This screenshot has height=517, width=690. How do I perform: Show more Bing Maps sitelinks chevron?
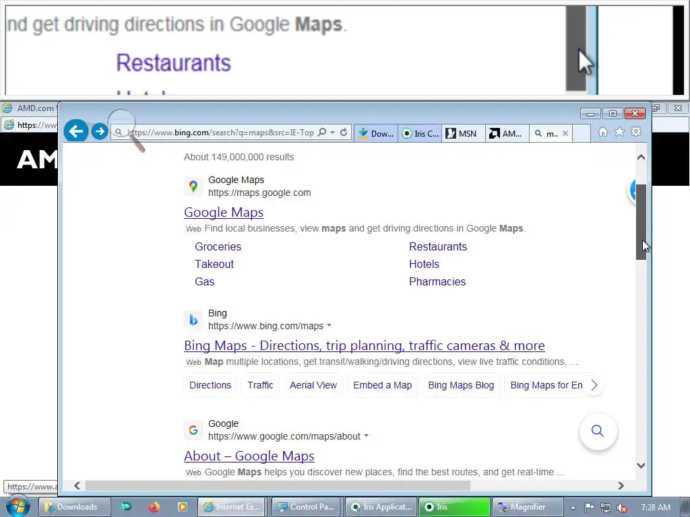[594, 385]
